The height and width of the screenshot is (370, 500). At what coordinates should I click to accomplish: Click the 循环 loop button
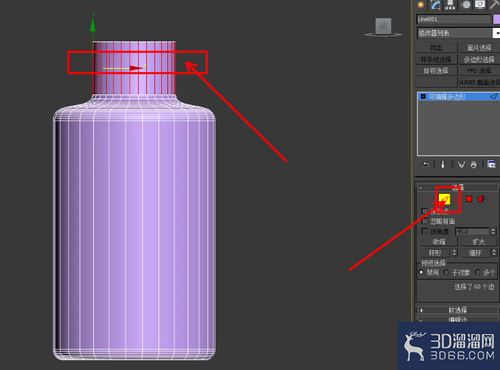coord(476,253)
